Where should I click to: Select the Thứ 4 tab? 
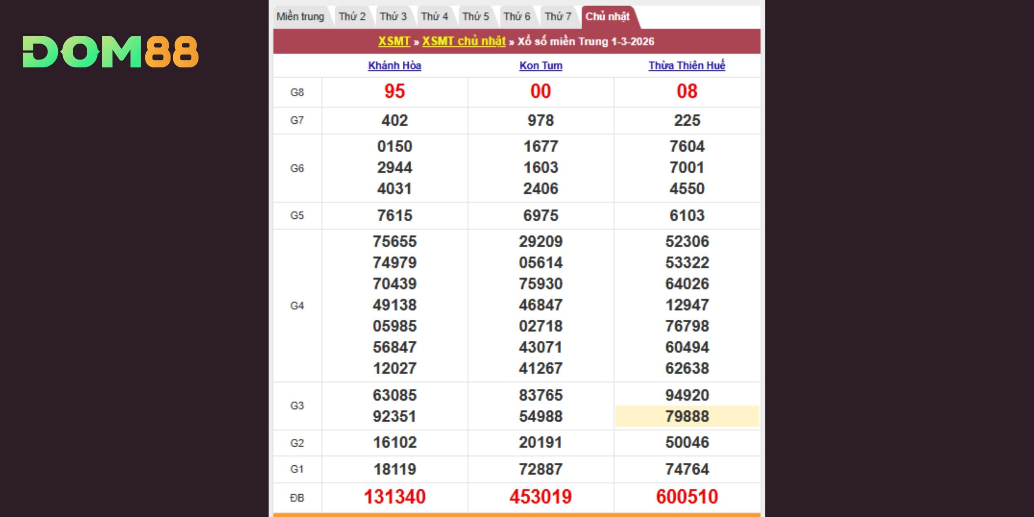click(434, 17)
